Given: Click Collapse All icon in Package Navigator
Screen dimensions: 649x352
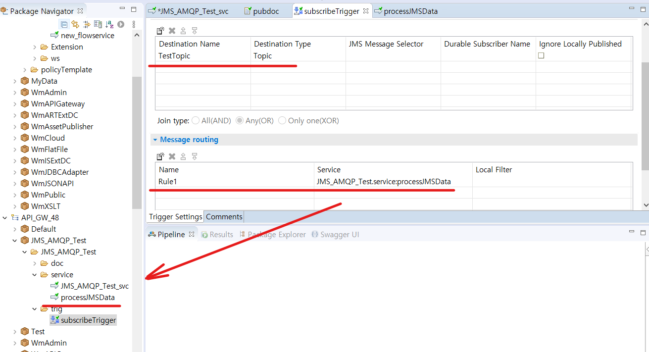Looking at the screenshot, I should pyautogui.click(x=64, y=24).
